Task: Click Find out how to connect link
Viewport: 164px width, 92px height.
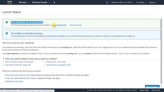Action: pos(121,53)
